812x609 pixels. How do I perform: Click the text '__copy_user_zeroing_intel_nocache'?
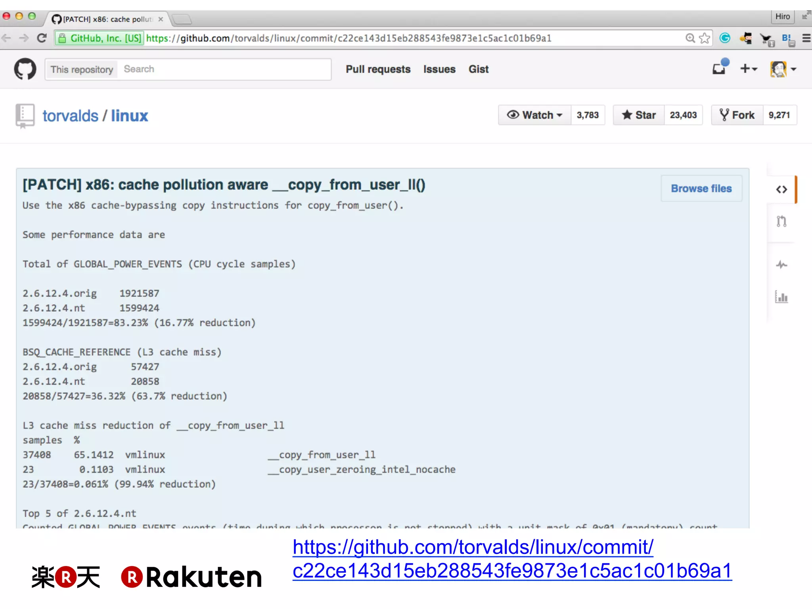(x=362, y=470)
